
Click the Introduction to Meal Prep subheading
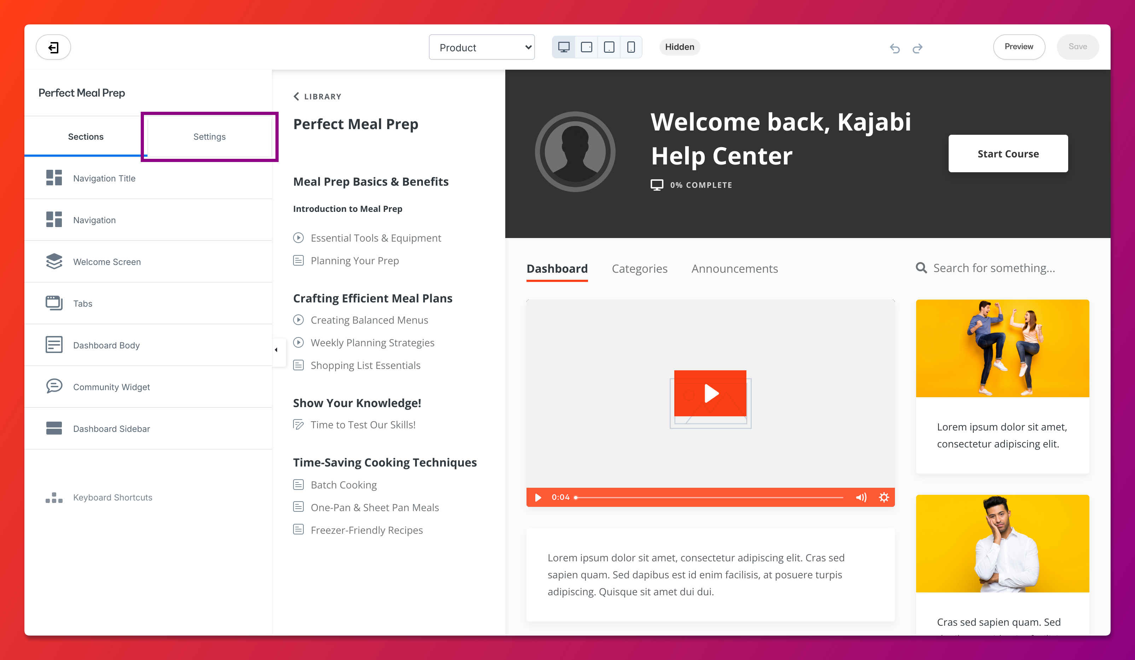pos(347,209)
